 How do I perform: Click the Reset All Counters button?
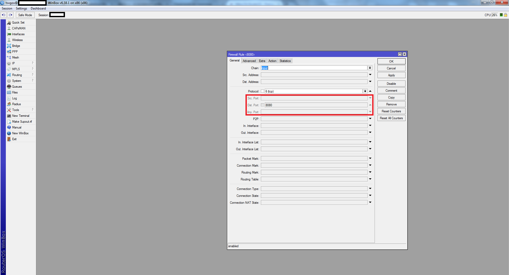[x=391, y=118]
